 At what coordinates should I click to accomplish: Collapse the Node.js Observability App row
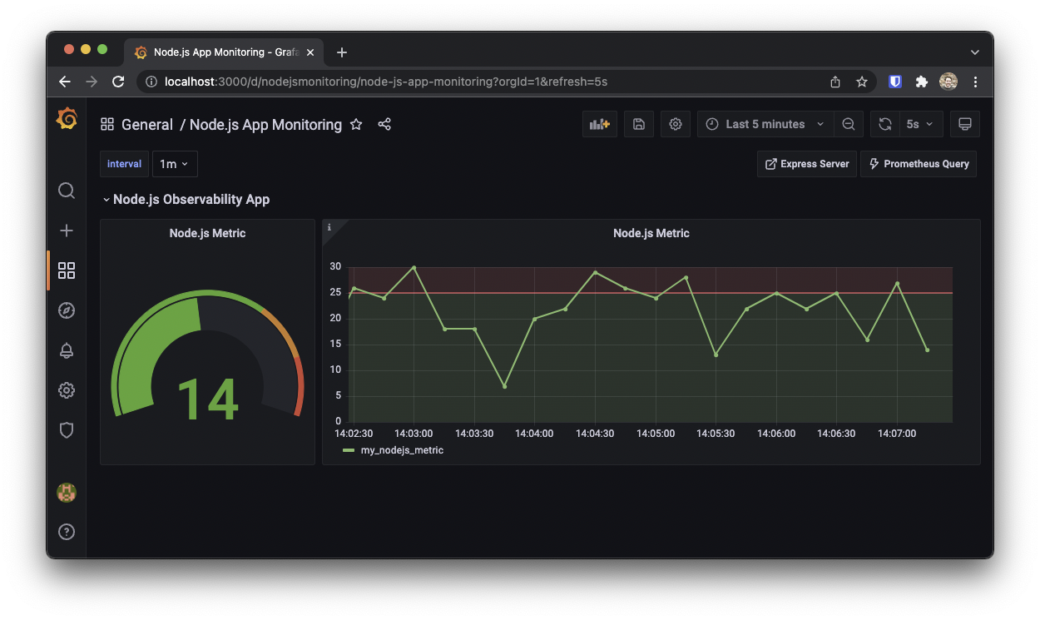(186, 200)
